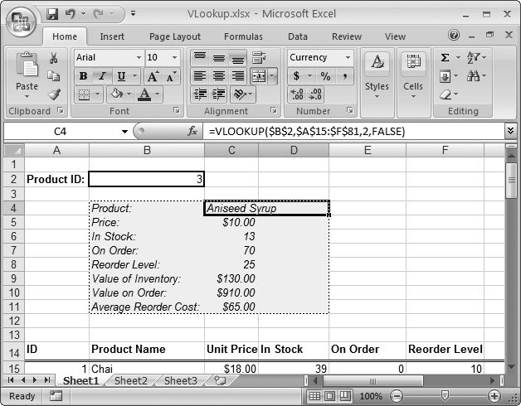
Task: Open the Page Layout tab
Action: click(175, 36)
